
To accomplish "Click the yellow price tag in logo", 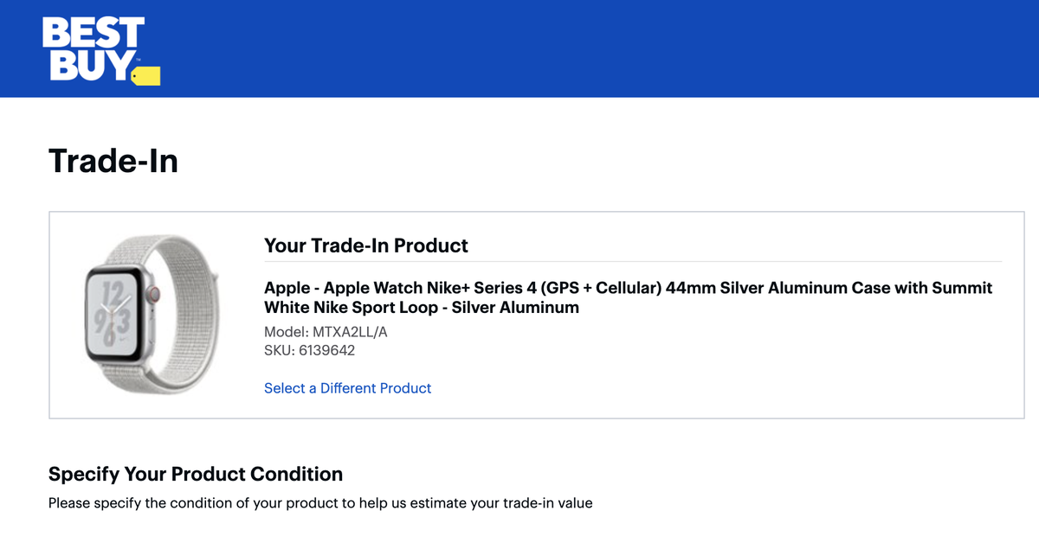I will 147,76.
